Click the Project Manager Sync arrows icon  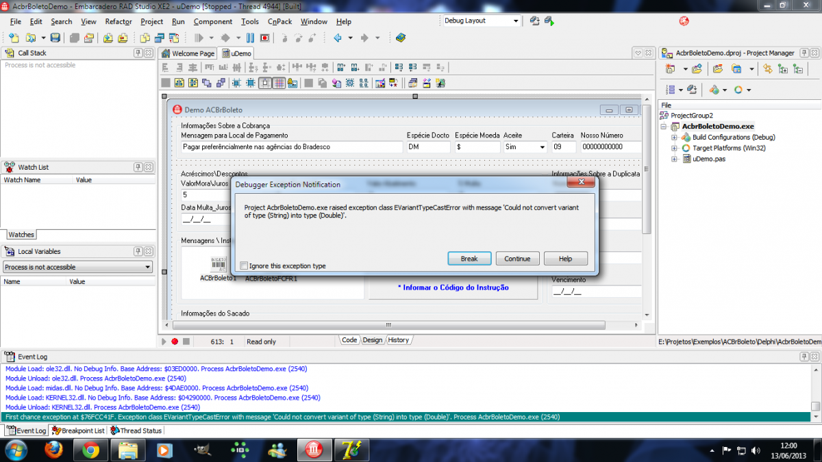point(767,68)
